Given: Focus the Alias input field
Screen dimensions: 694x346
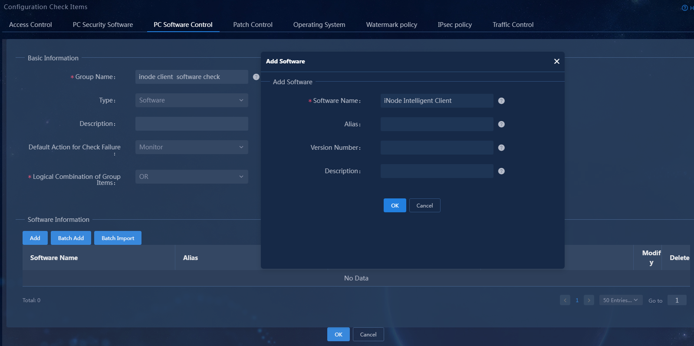Looking at the screenshot, I should coord(437,124).
